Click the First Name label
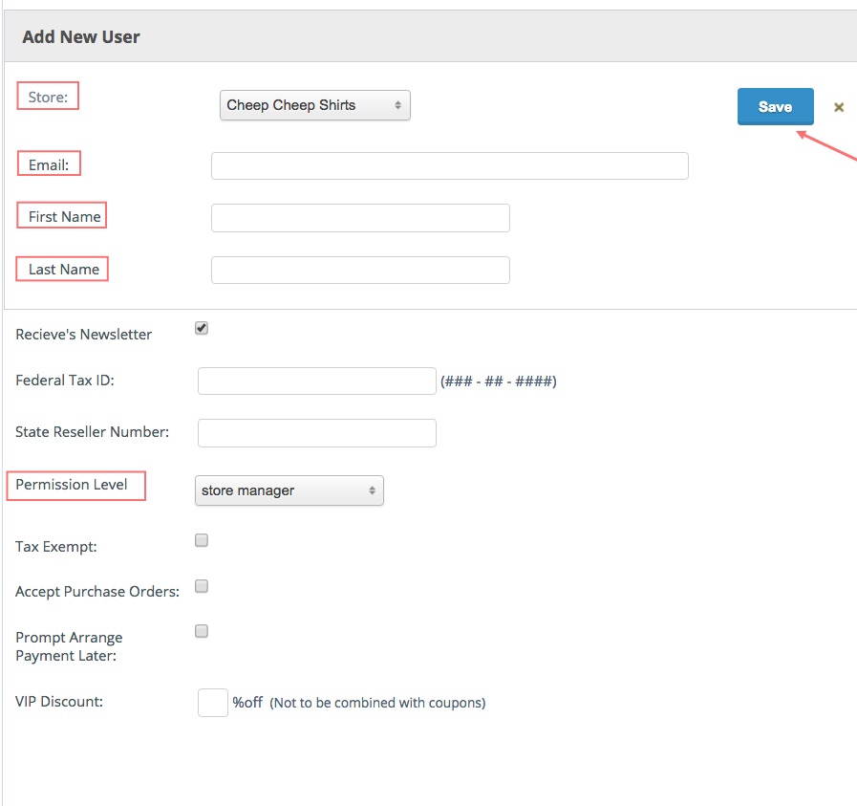 click(64, 216)
